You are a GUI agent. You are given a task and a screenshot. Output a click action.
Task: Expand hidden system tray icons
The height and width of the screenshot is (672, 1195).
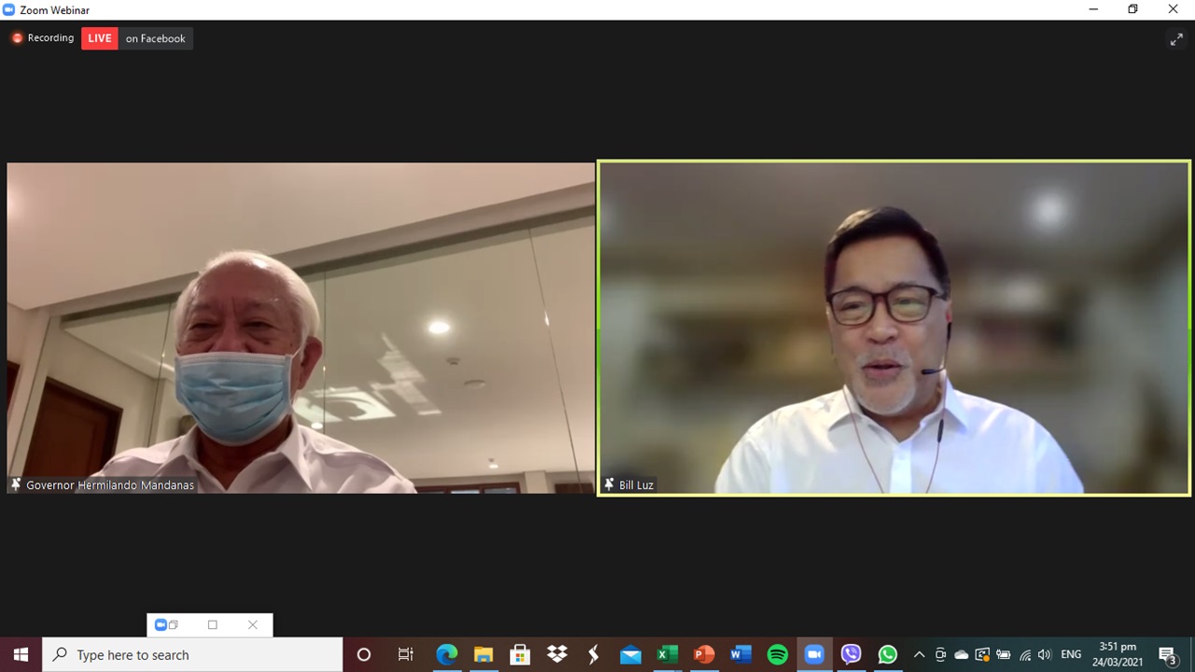pyautogui.click(x=919, y=654)
